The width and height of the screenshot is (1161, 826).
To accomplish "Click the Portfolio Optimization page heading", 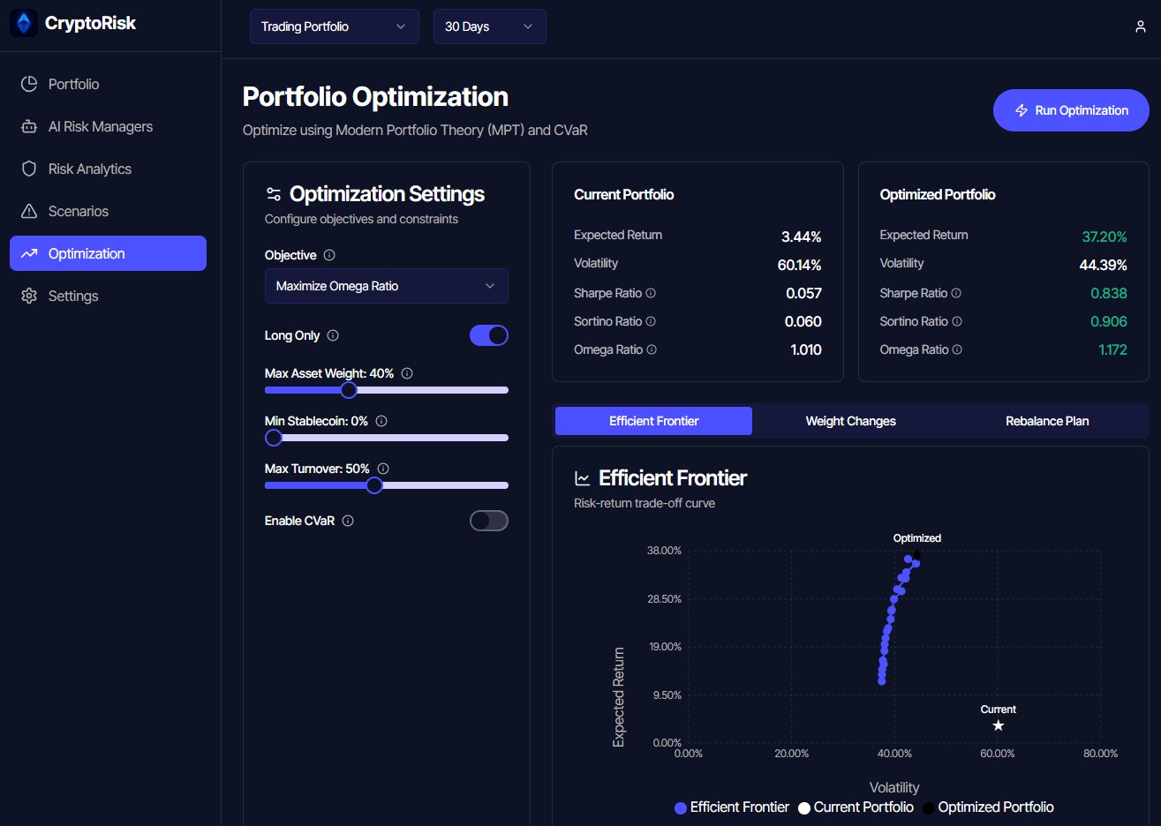I will point(375,96).
